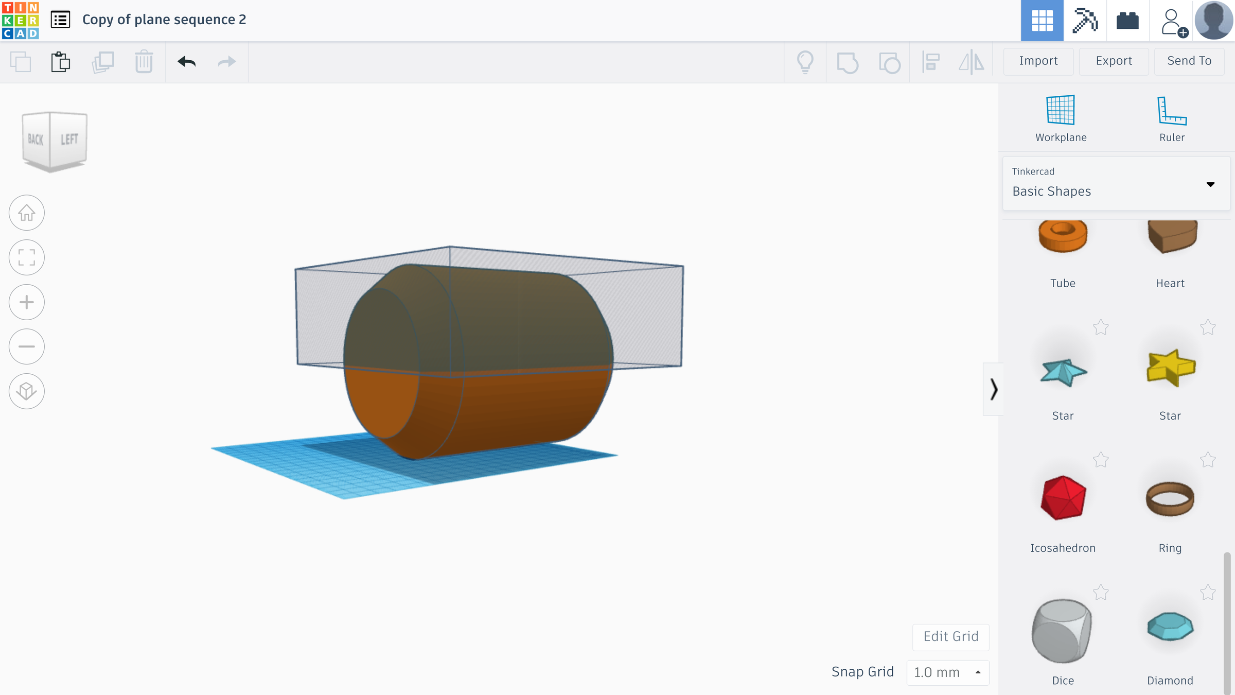Switch to 3D design grid view
Screen dimensions: 1235x695
(1042, 21)
